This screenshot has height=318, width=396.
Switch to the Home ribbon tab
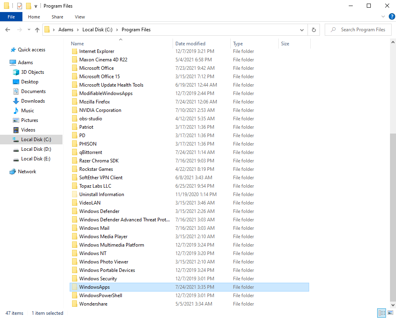click(34, 17)
